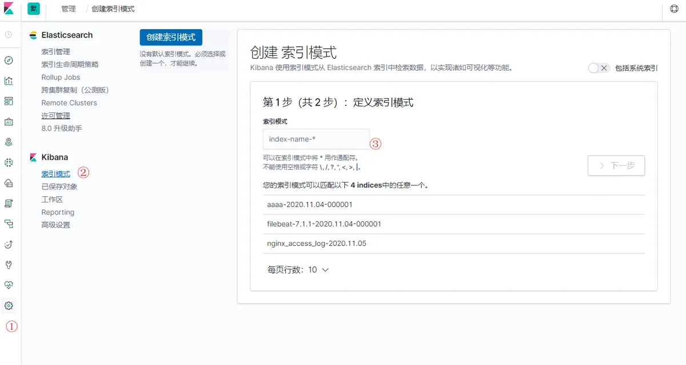Click the Elasticsearch section heading

[67, 35]
